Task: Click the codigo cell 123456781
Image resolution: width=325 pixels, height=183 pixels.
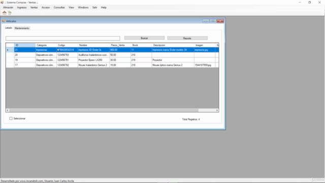Action: click(67, 60)
